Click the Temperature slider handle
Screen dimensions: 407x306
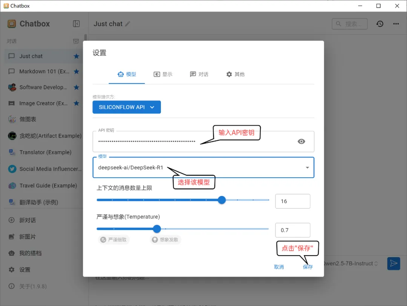point(157,229)
